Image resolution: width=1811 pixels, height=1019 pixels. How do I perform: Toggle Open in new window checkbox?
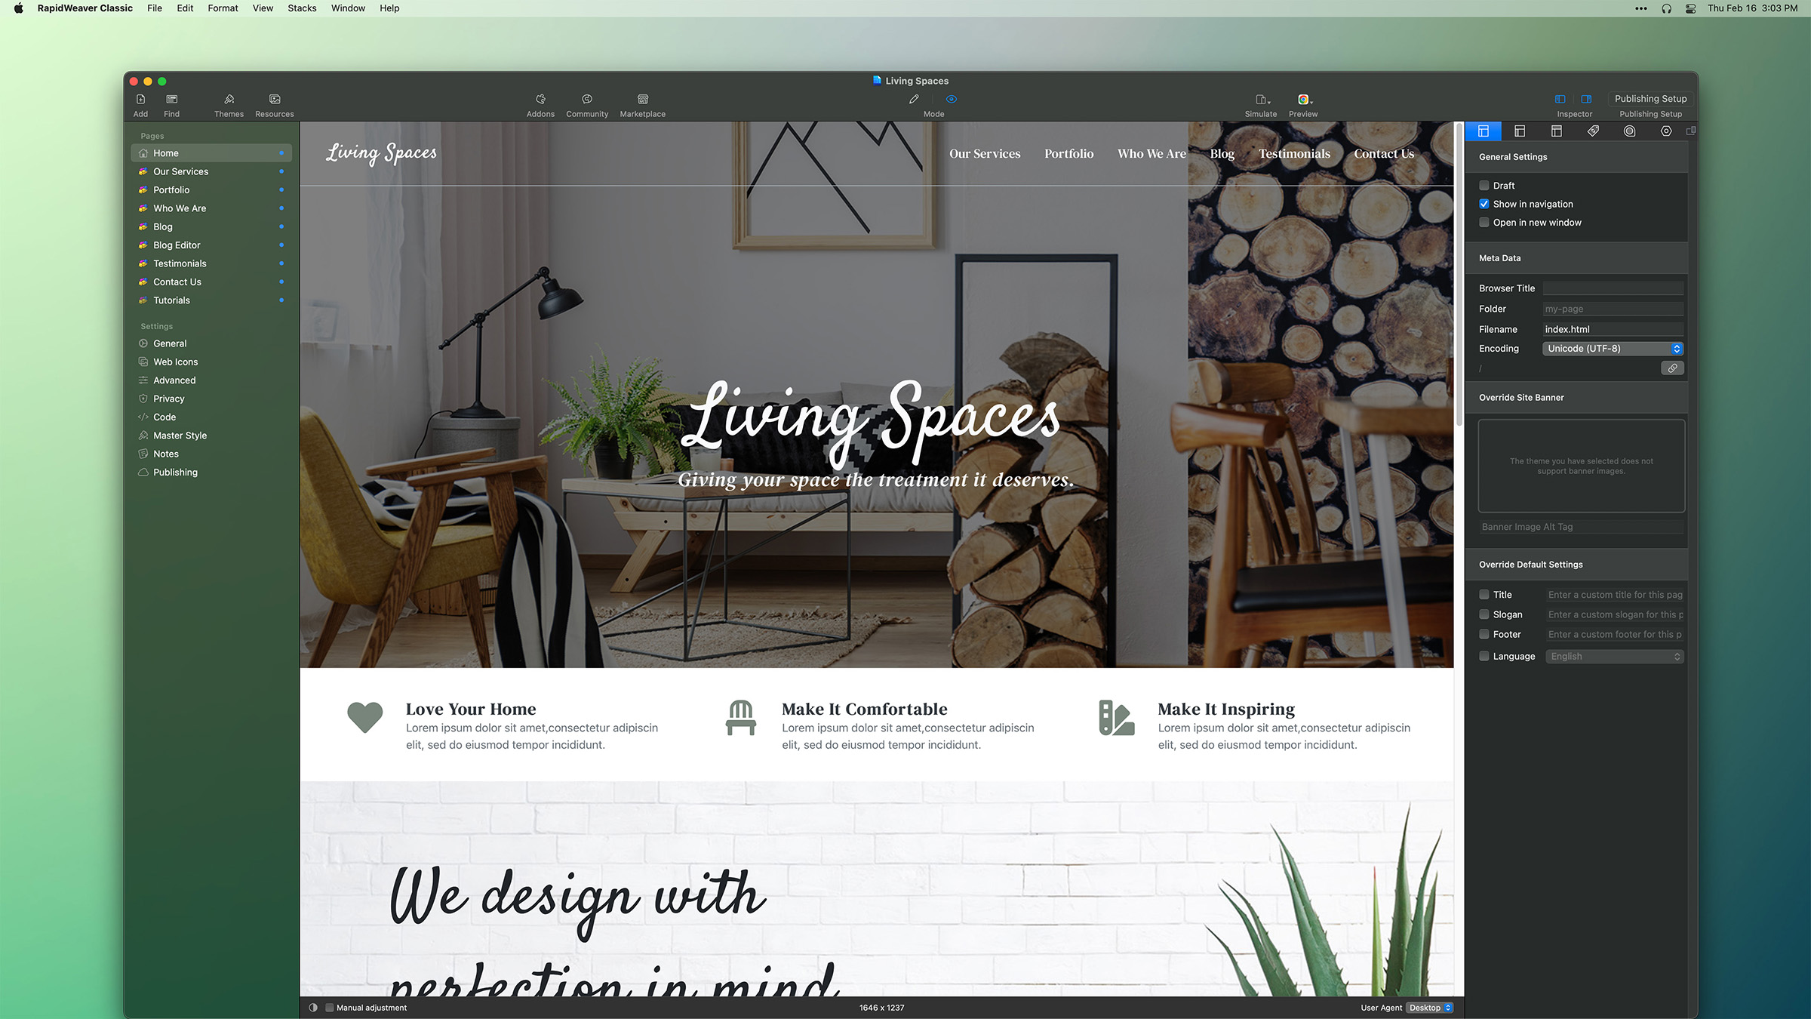click(1485, 221)
